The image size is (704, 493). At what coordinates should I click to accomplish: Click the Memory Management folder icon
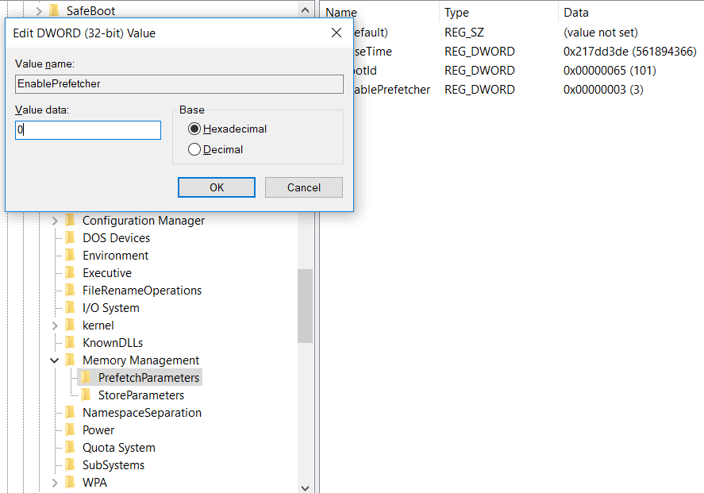point(71,360)
